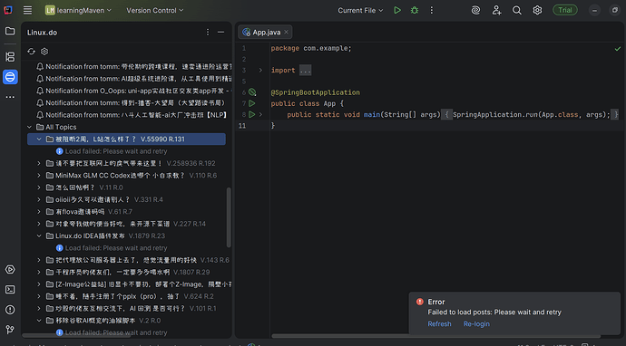The height and width of the screenshot is (346, 626).
Task: Open the Problems tool window
Action: point(10,310)
